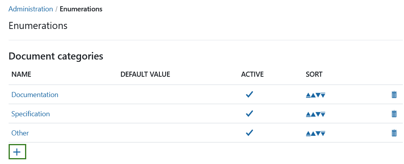Image resolution: width=404 pixels, height=164 pixels.
Task: Click the SORT column header
Action: tap(314, 74)
